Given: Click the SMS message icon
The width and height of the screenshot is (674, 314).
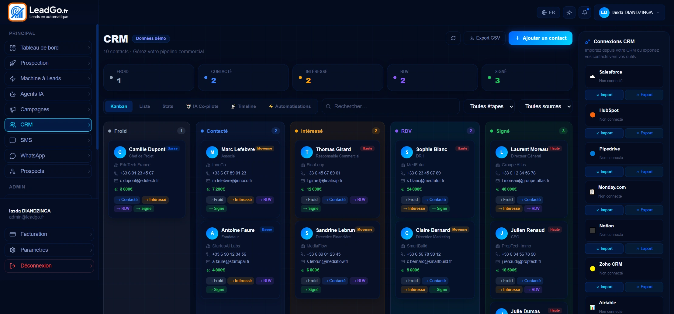Looking at the screenshot, I should [12, 140].
